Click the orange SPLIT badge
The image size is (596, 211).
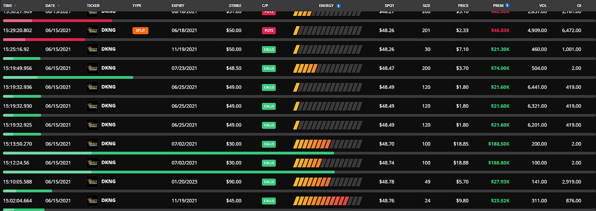pos(140,31)
